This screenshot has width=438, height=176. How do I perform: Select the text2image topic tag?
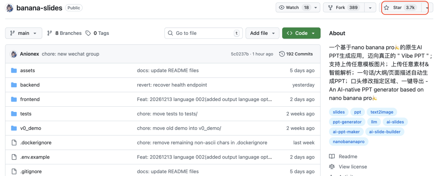[x=382, y=112]
